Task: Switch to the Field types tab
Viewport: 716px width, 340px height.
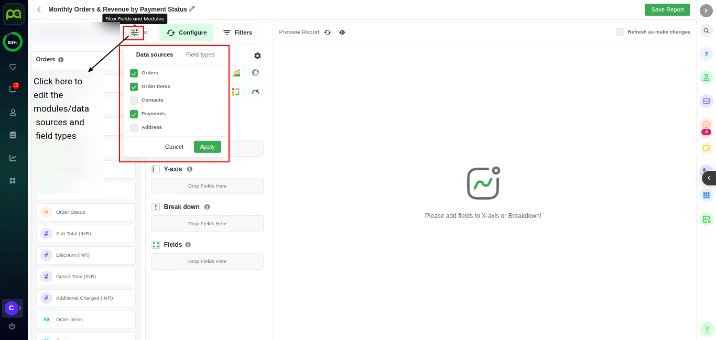Action: (x=200, y=54)
